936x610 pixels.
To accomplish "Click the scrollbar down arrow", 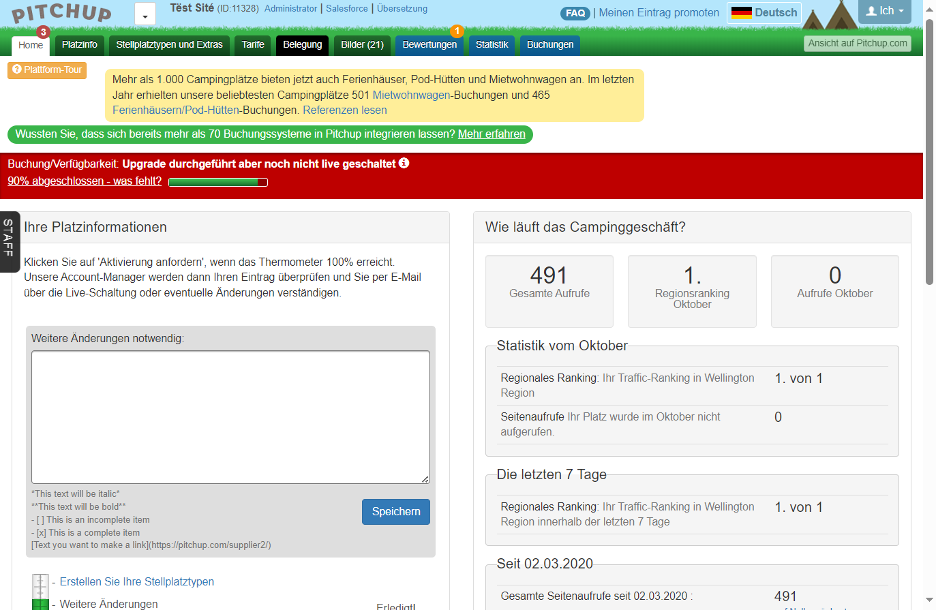I will [930, 600].
